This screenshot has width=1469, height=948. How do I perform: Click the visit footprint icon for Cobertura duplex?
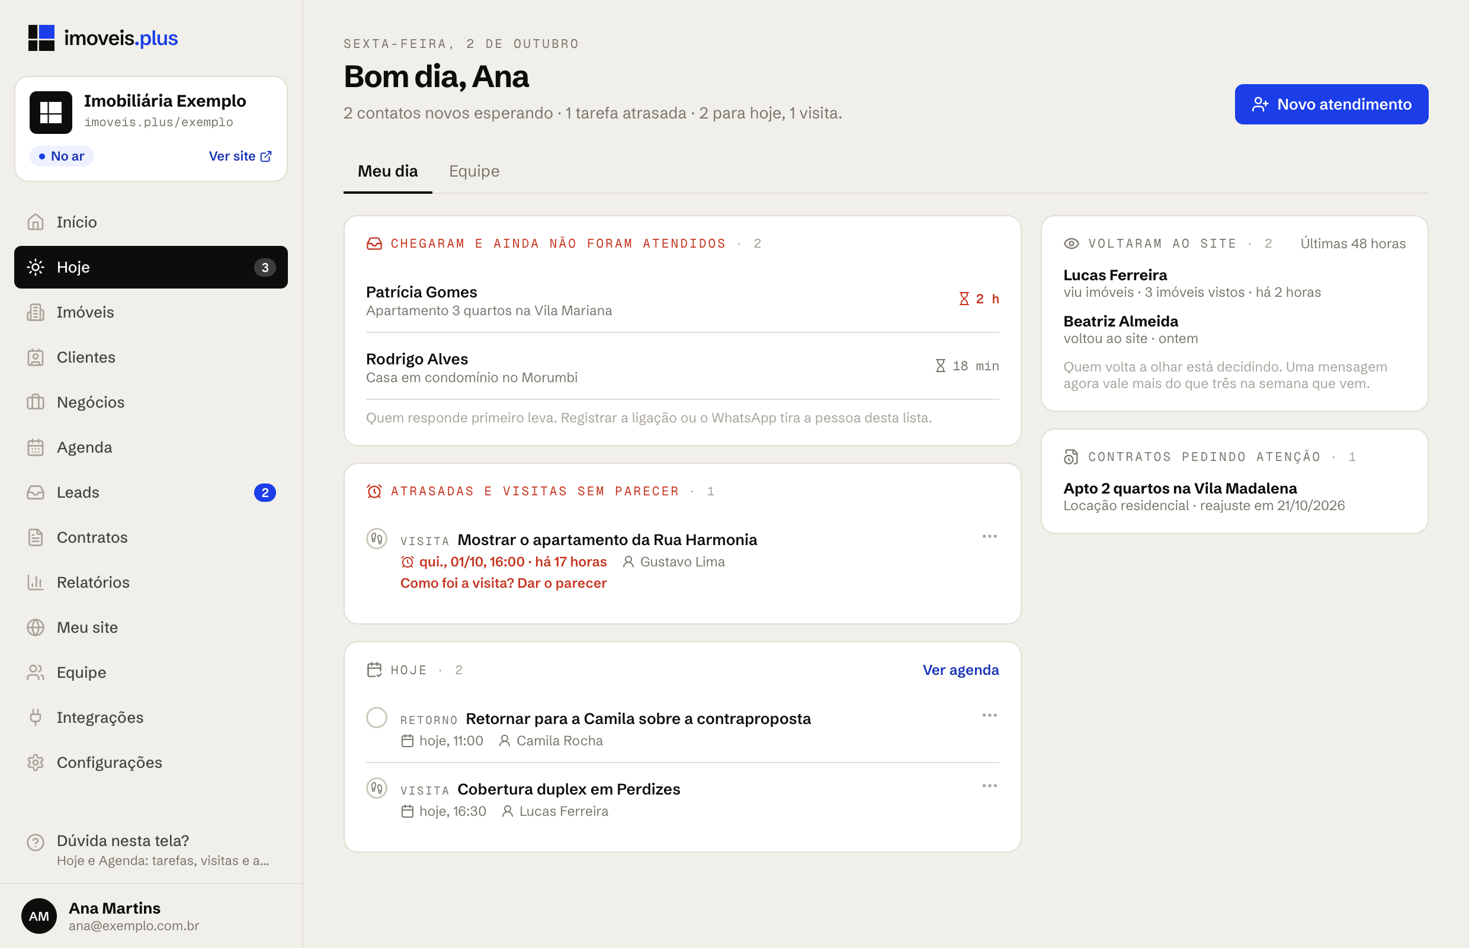coord(377,788)
